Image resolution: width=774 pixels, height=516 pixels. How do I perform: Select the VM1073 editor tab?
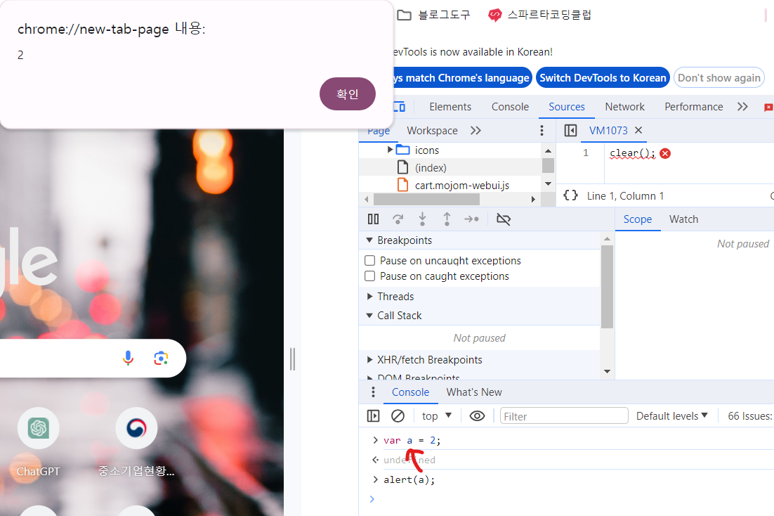coord(608,131)
